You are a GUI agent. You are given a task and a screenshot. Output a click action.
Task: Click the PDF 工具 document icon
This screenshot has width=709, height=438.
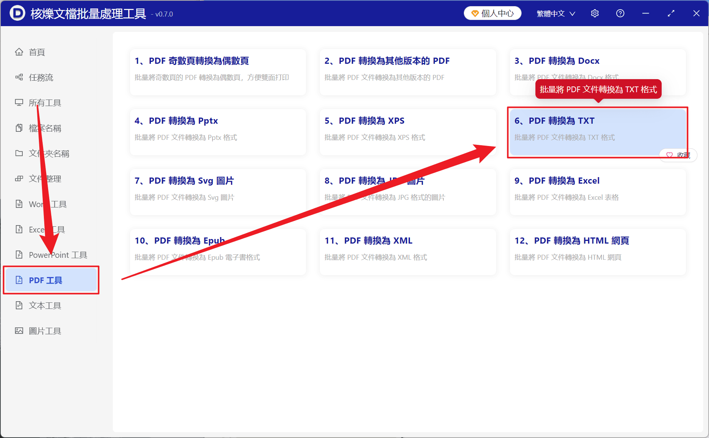pos(19,280)
